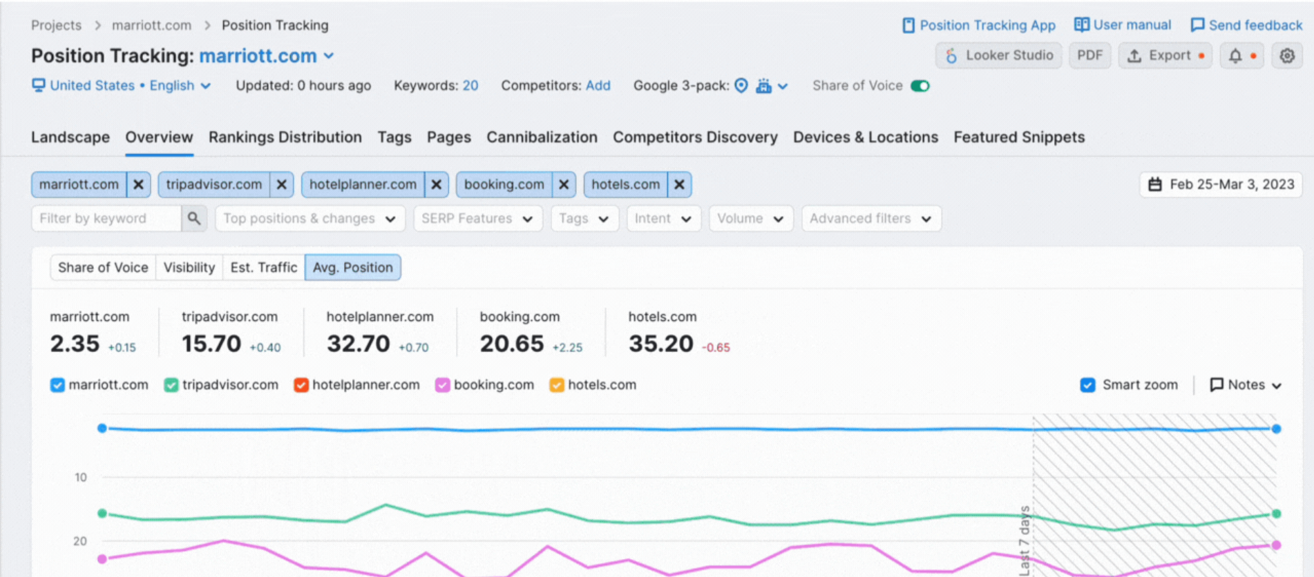Change United States English location setting
Image resolution: width=1314 pixels, height=577 pixels.
point(122,86)
